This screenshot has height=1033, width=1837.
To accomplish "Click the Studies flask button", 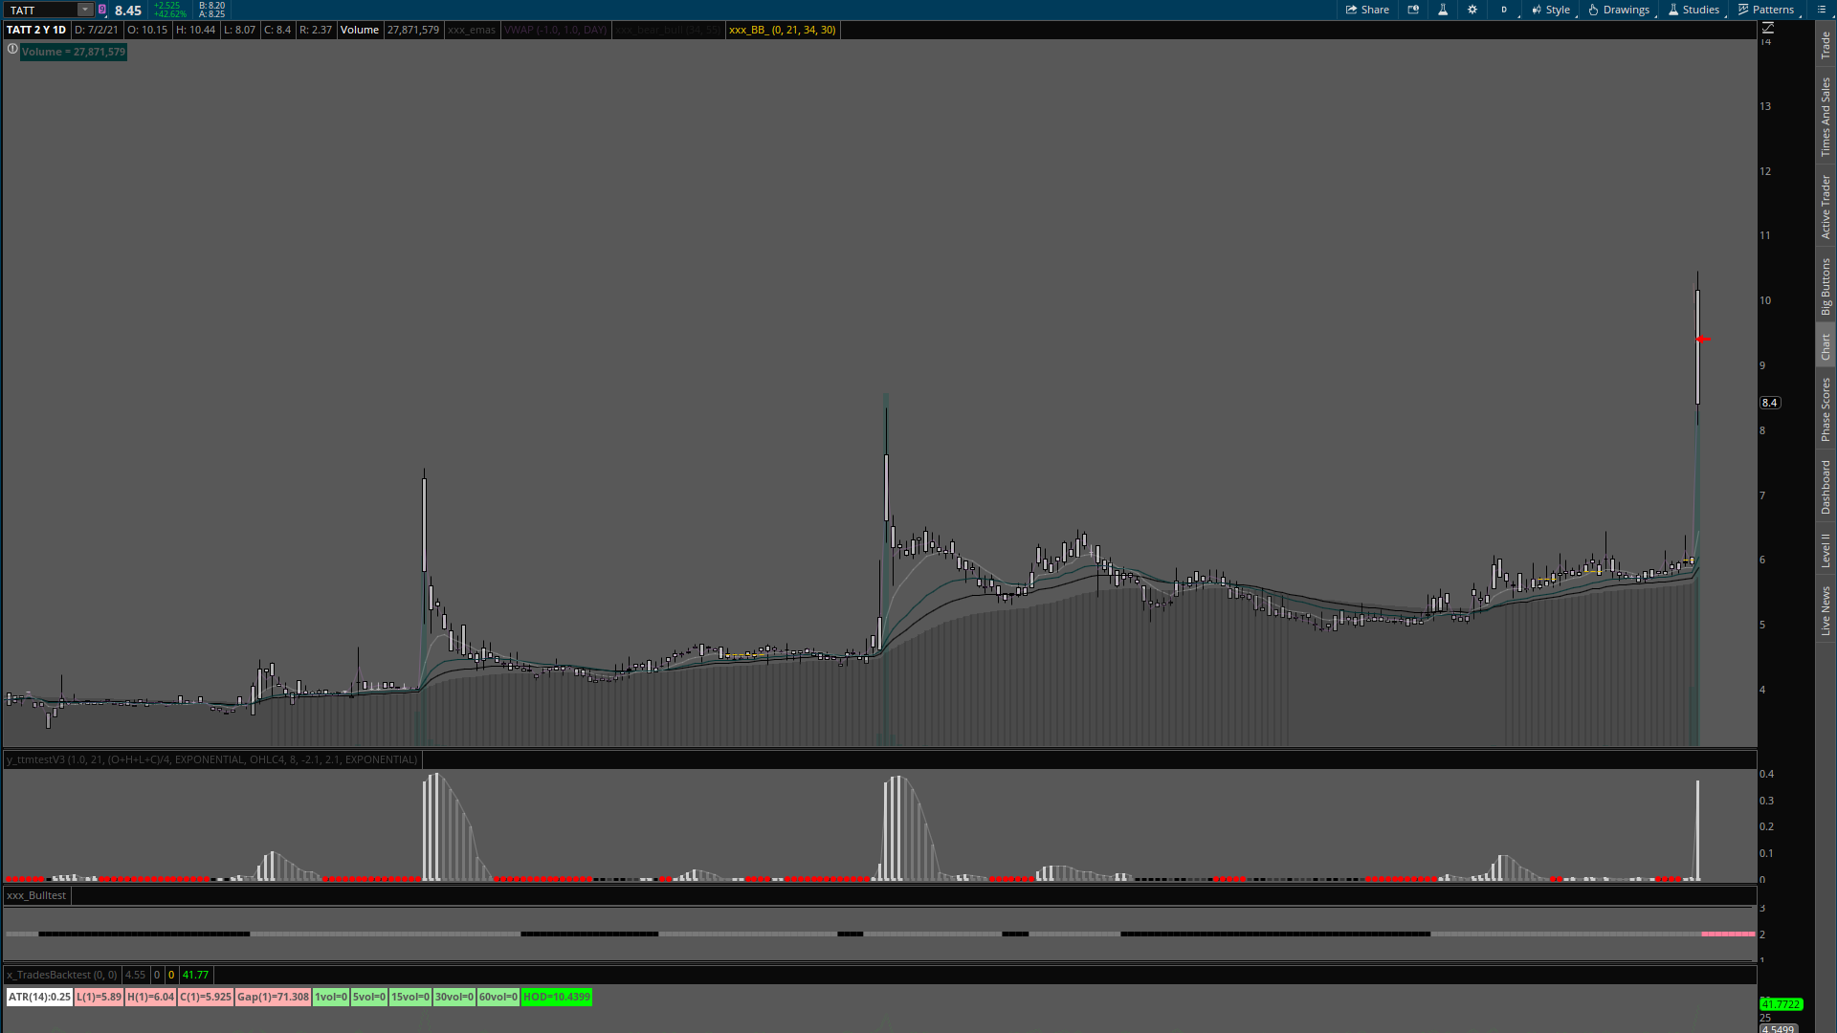I will tap(1693, 10).
